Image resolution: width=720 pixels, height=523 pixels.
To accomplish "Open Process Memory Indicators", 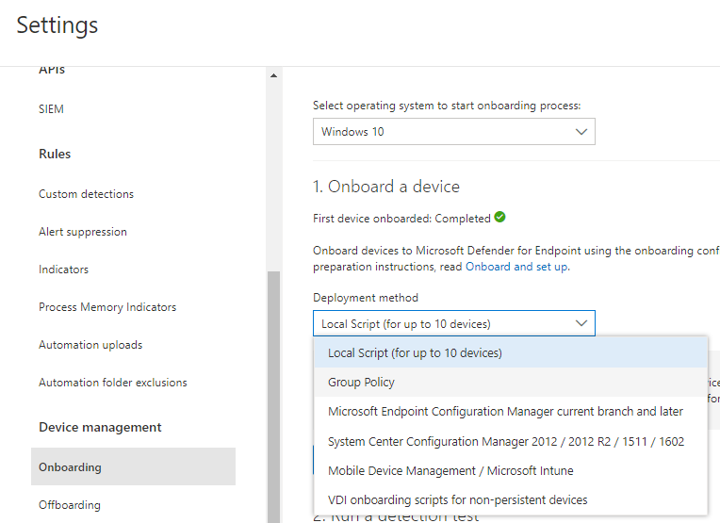I will (x=107, y=307).
